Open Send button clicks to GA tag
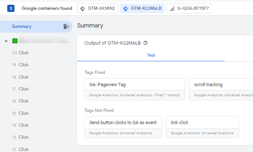The image size is (253, 152). pyautogui.click(x=123, y=127)
